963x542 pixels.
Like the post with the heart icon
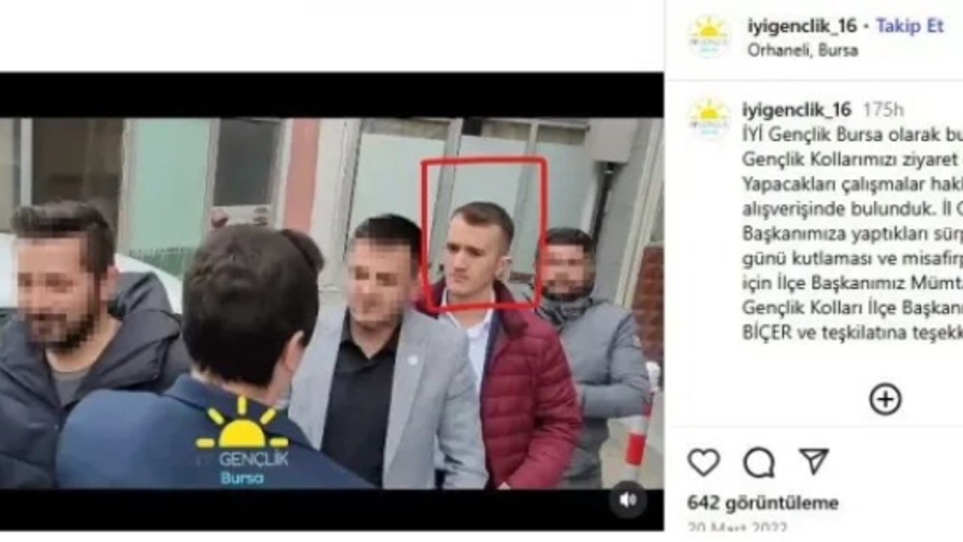click(703, 462)
